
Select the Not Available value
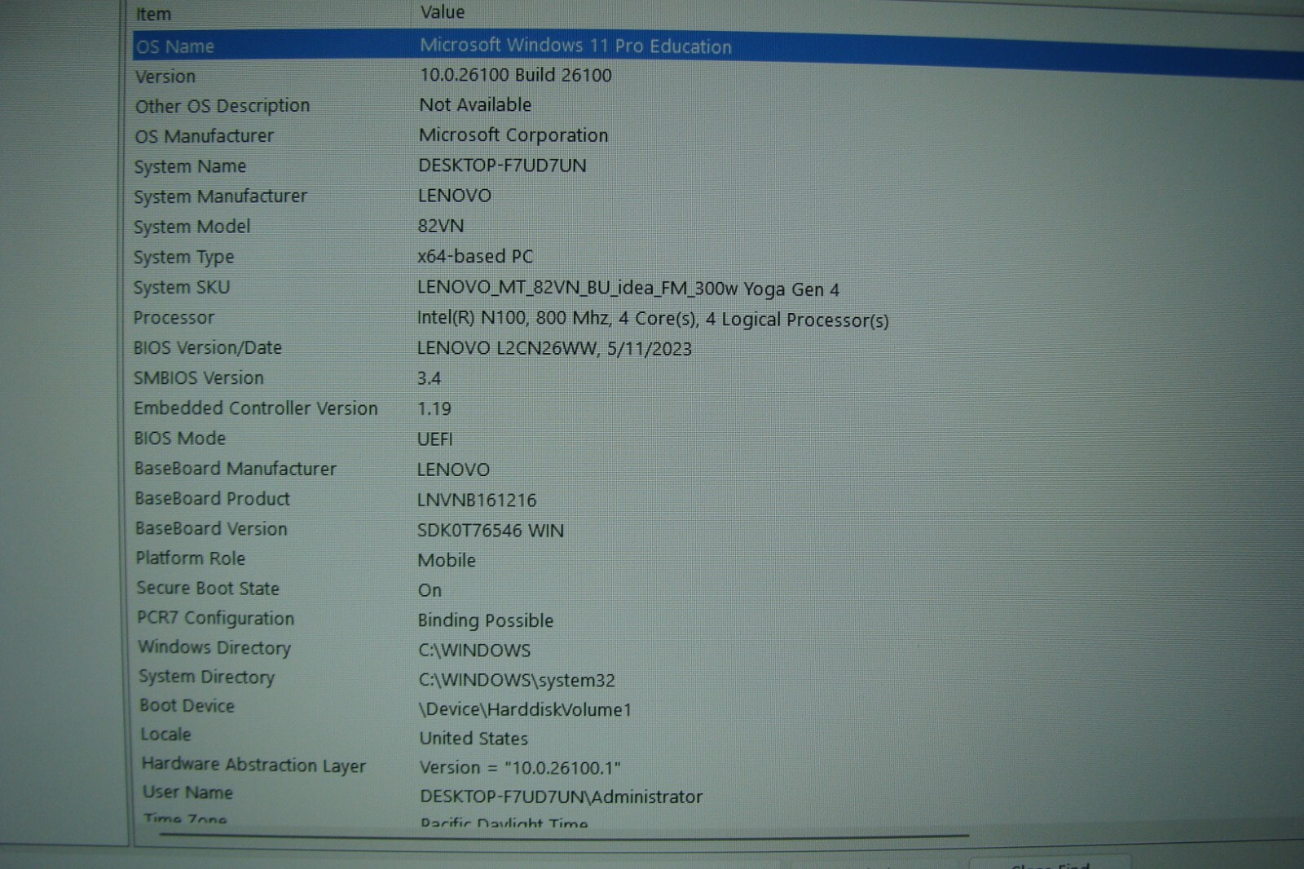coord(475,104)
